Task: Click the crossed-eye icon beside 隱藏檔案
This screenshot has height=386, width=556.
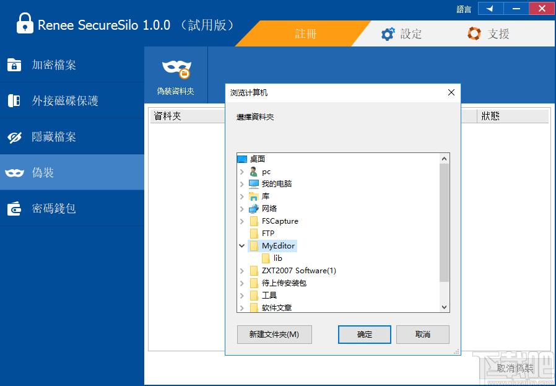Action: [x=14, y=138]
